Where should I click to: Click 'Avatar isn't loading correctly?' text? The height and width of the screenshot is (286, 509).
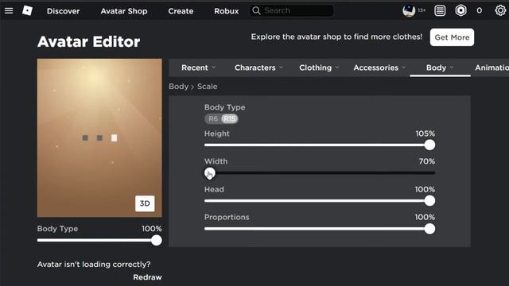coord(94,265)
